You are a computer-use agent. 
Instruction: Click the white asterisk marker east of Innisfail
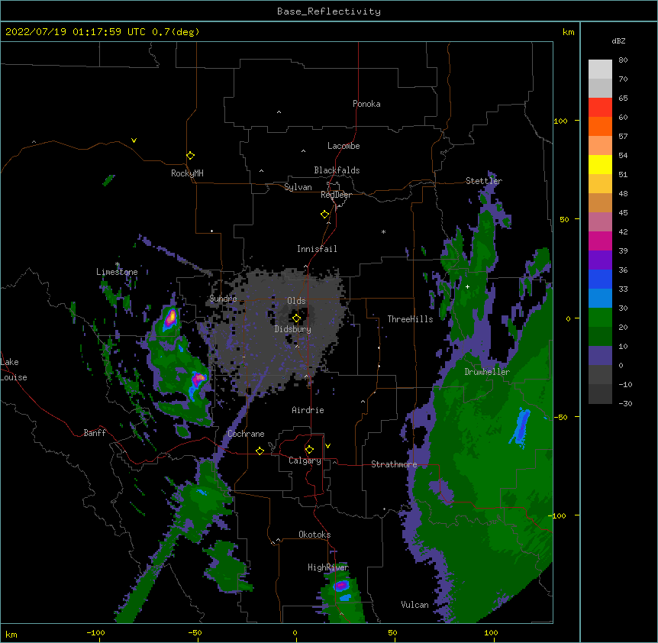tap(383, 231)
